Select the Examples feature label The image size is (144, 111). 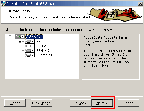(x=44, y=55)
